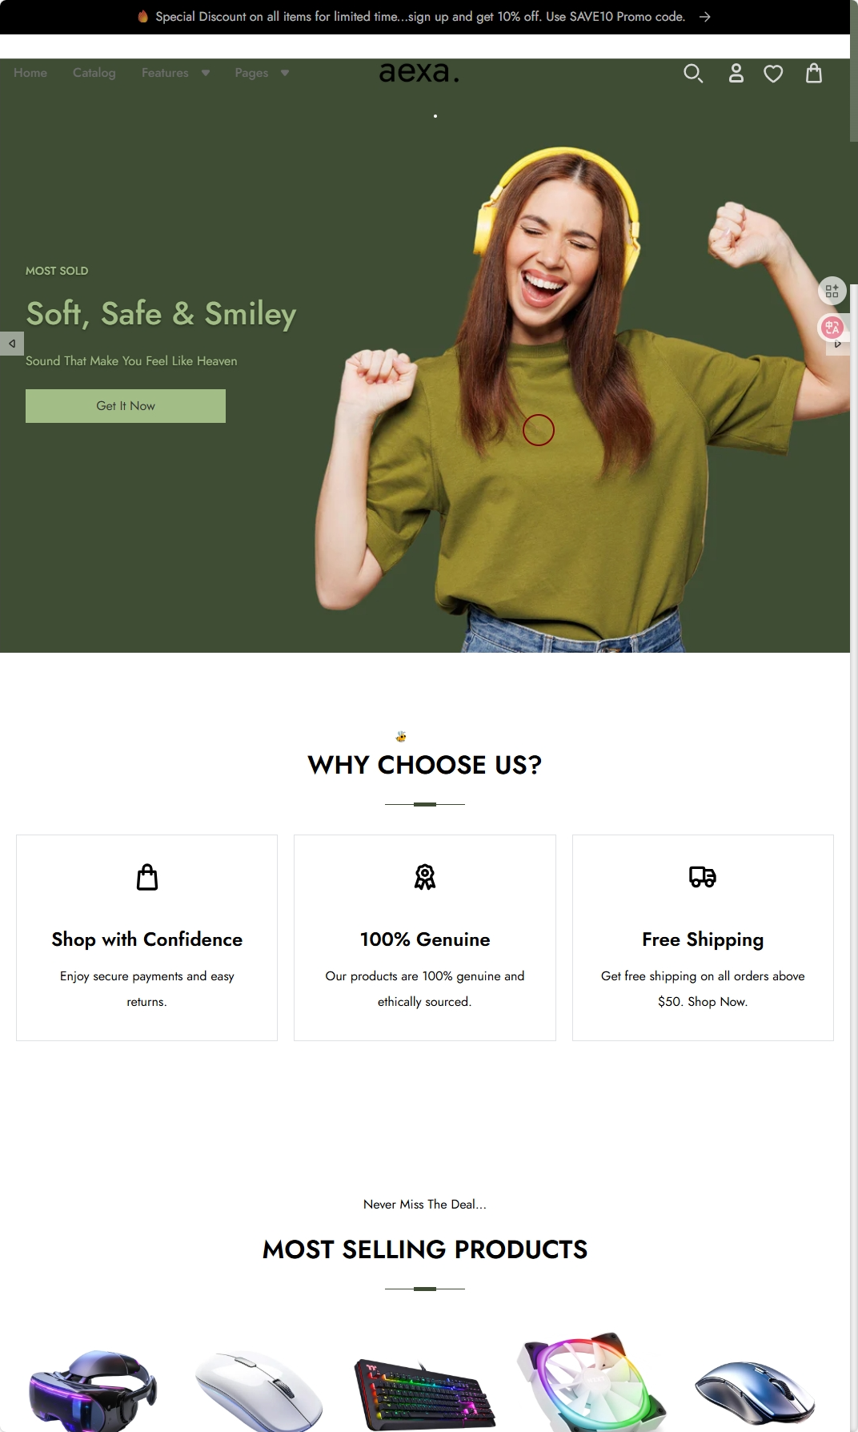The width and height of the screenshot is (858, 1432).
Task: Open the RGB keyboard product thumbnail
Action: tap(425, 1394)
